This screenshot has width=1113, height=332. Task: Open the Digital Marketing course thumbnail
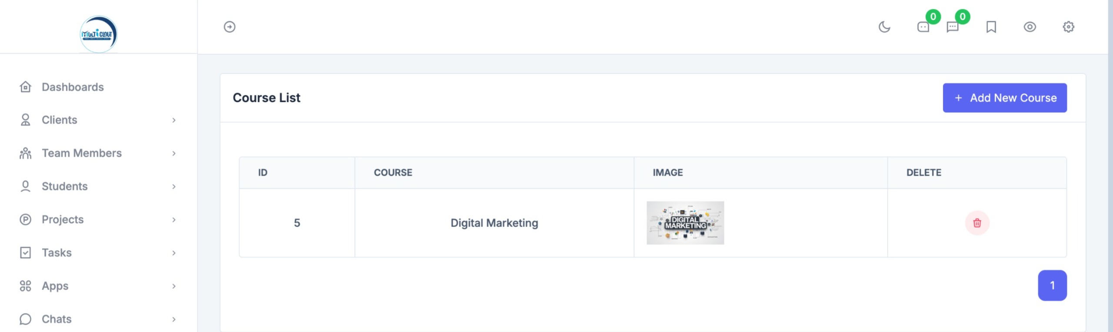point(685,223)
